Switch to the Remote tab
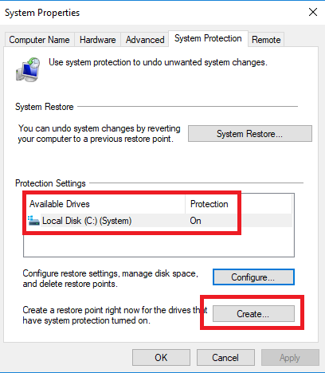The width and height of the screenshot is (325, 373). pos(266,40)
